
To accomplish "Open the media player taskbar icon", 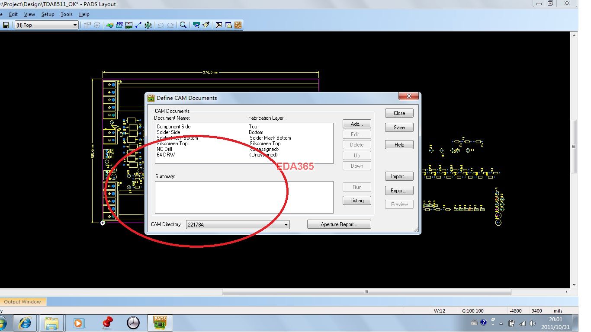I will (x=78, y=323).
